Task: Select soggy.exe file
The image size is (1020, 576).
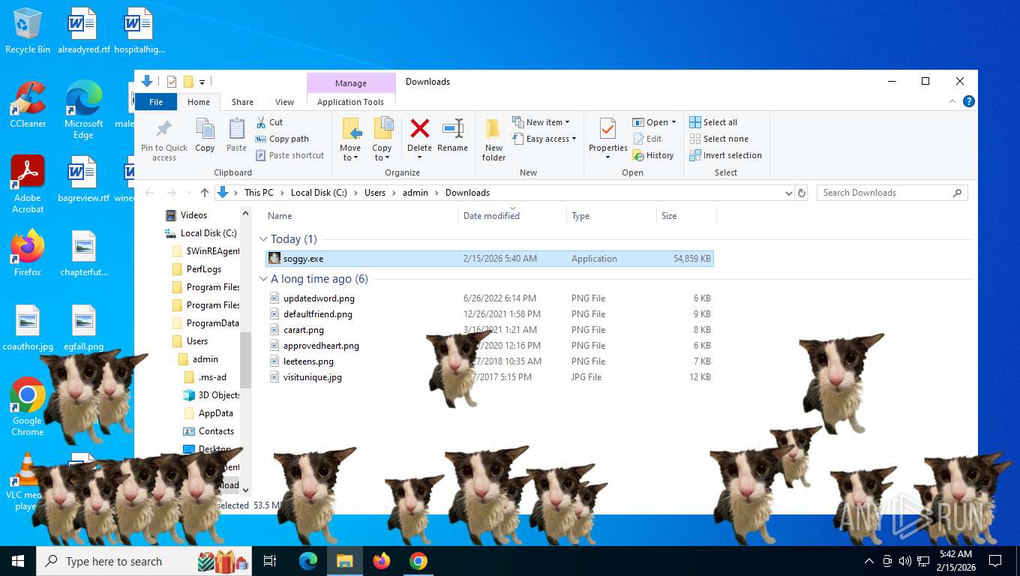Action: tap(490, 259)
